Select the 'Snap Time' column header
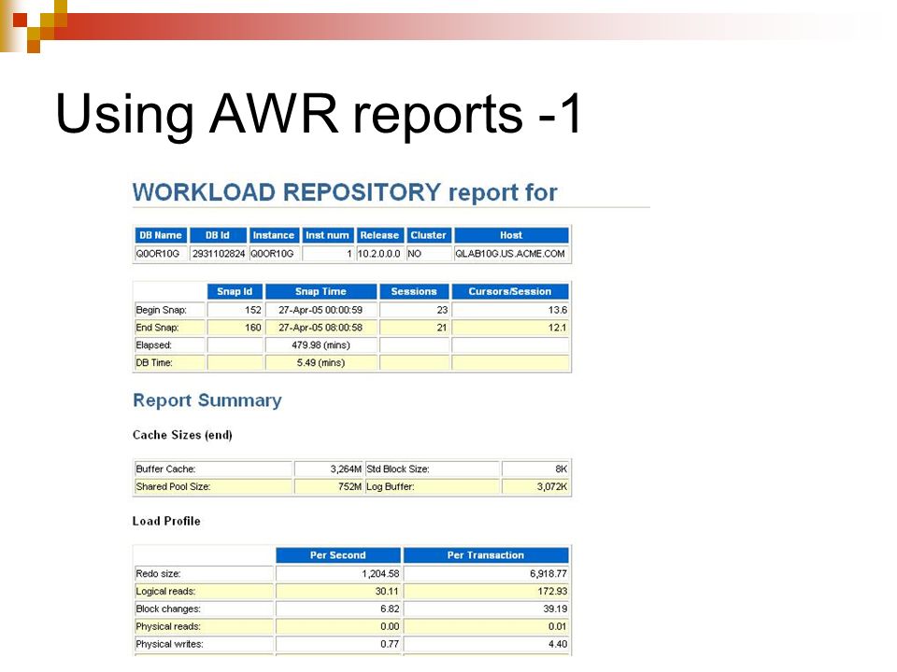Screen dimensions: 897x672 click(x=320, y=291)
